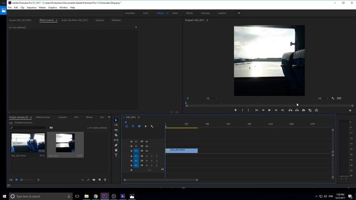Open Program monitor button editor plus
This screenshot has width=356, height=200.
click(x=350, y=111)
